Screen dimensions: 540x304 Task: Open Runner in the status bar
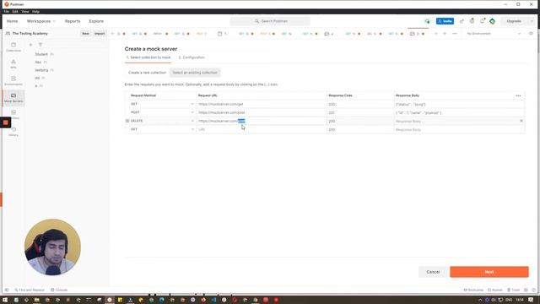(496, 290)
